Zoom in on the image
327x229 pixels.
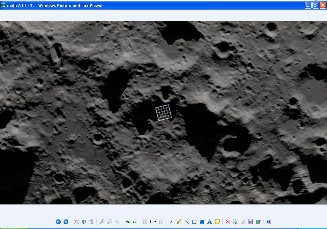point(102,222)
